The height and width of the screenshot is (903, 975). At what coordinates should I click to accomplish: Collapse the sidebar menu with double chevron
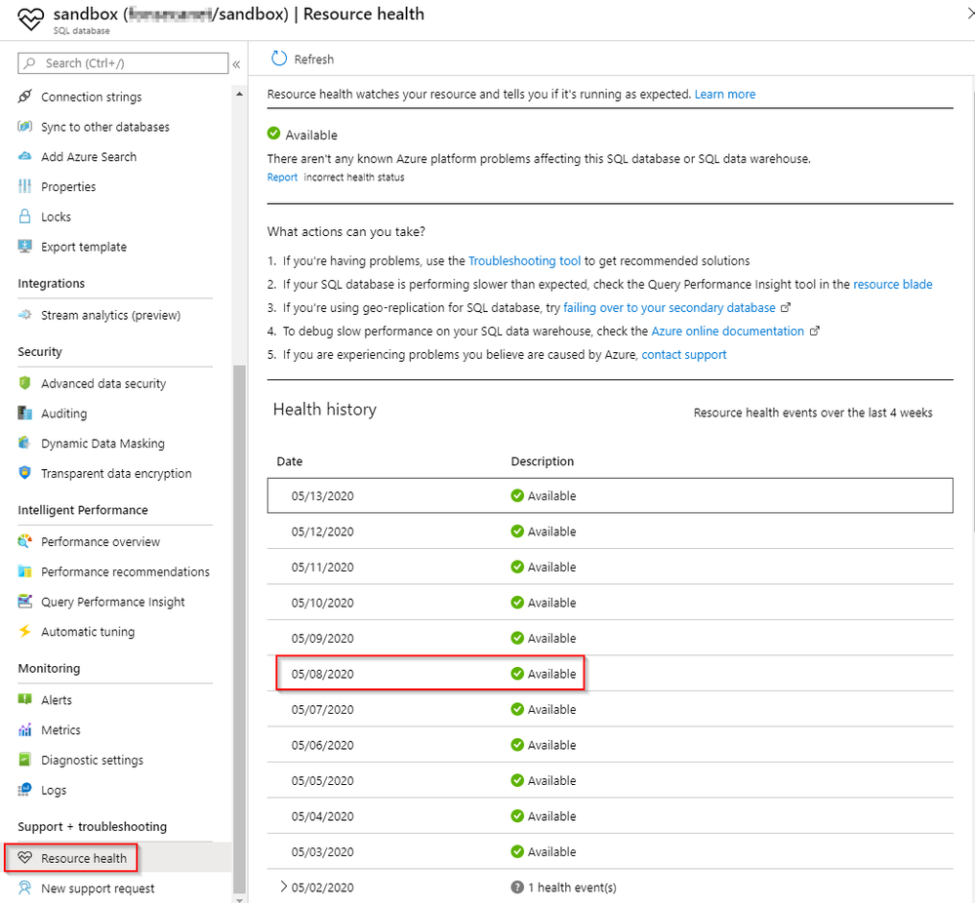pos(236,64)
